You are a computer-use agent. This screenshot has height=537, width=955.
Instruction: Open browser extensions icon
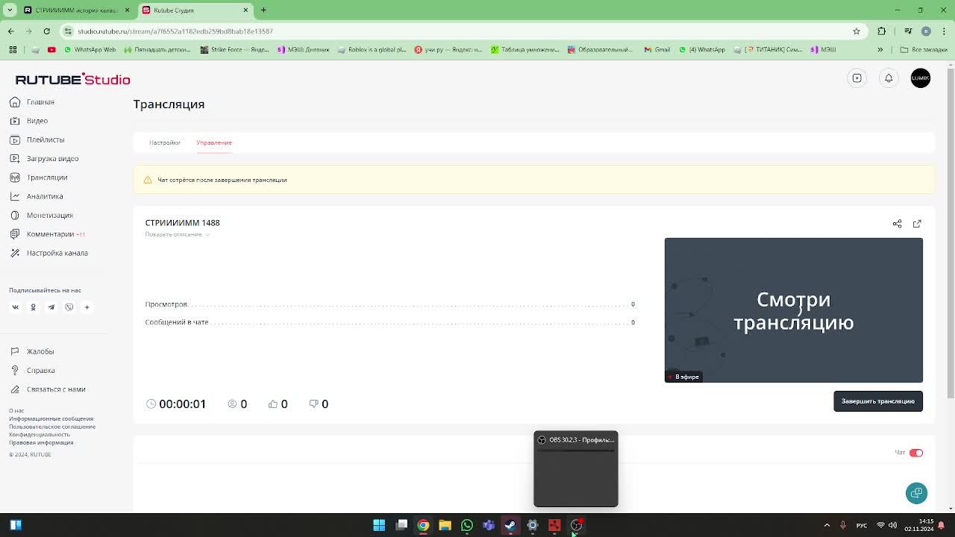point(882,31)
